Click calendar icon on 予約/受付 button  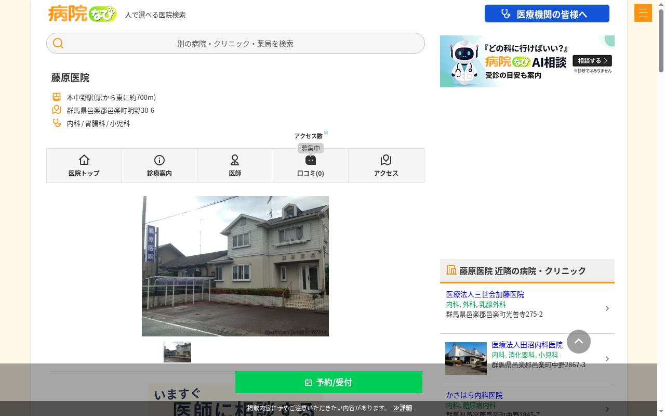(309, 382)
